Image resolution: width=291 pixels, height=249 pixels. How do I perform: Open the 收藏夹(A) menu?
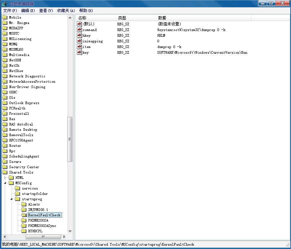click(66, 11)
